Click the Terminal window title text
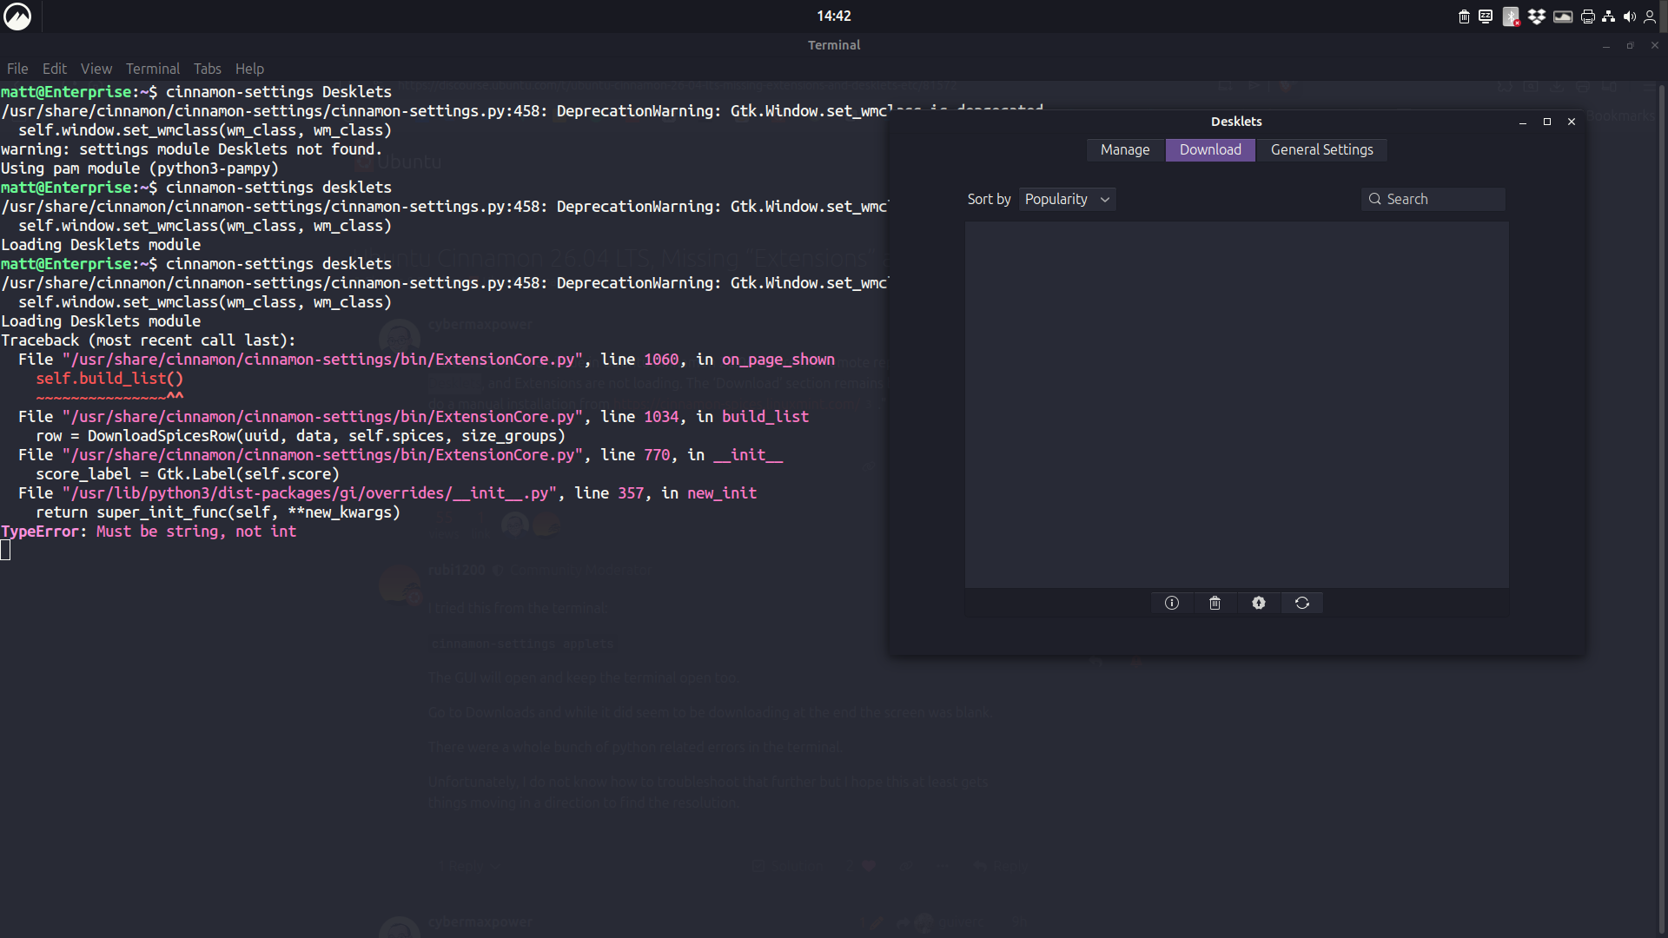Screen dimensions: 1668x938 click(x=834, y=45)
